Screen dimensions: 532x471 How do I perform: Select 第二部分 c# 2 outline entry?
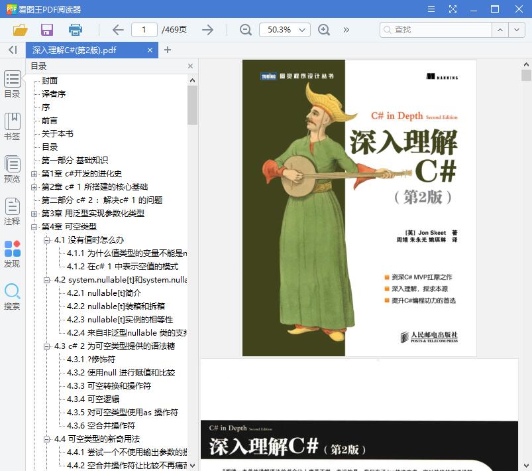(x=102, y=200)
